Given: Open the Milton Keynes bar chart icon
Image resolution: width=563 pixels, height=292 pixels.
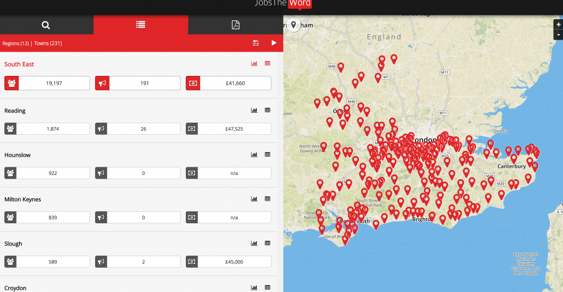Looking at the screenshot, I should pos(254,199).
